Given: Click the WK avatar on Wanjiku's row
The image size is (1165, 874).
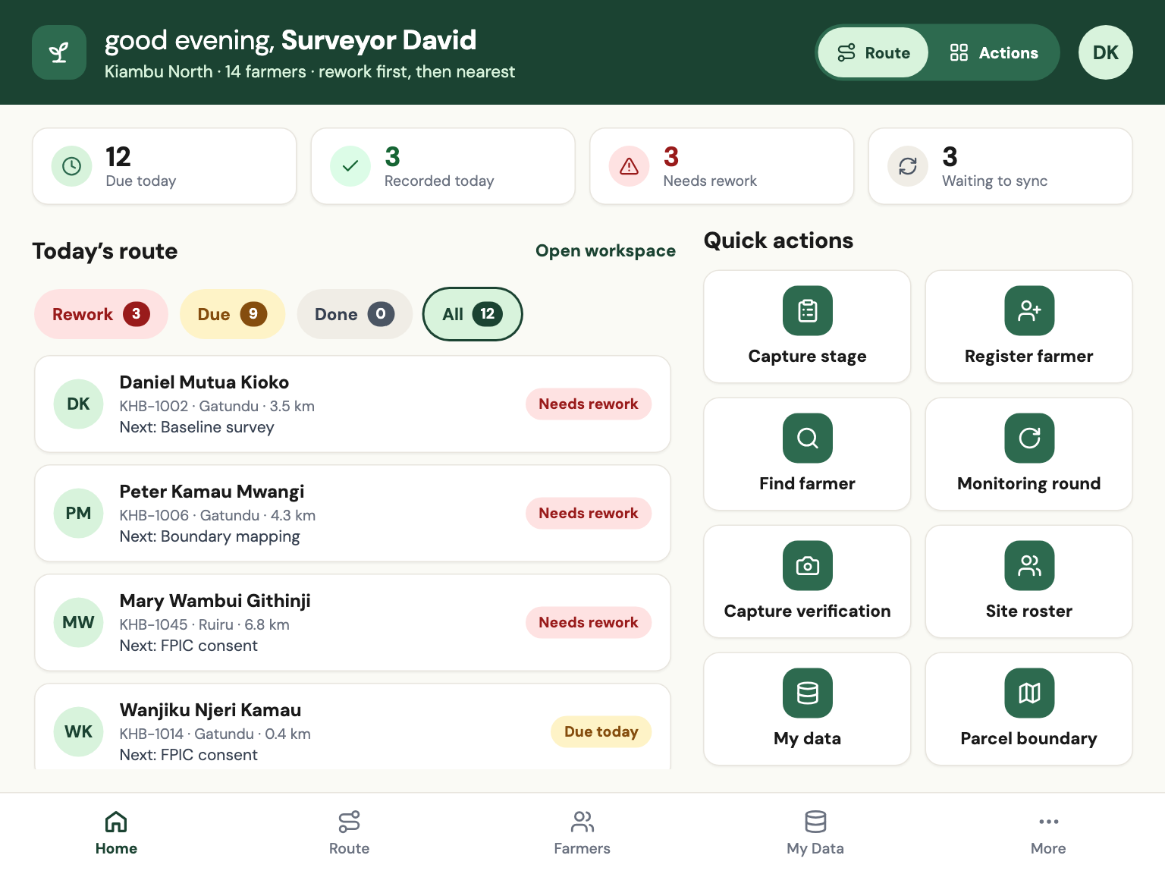Looking at the screenshot, I should point(78,732).
